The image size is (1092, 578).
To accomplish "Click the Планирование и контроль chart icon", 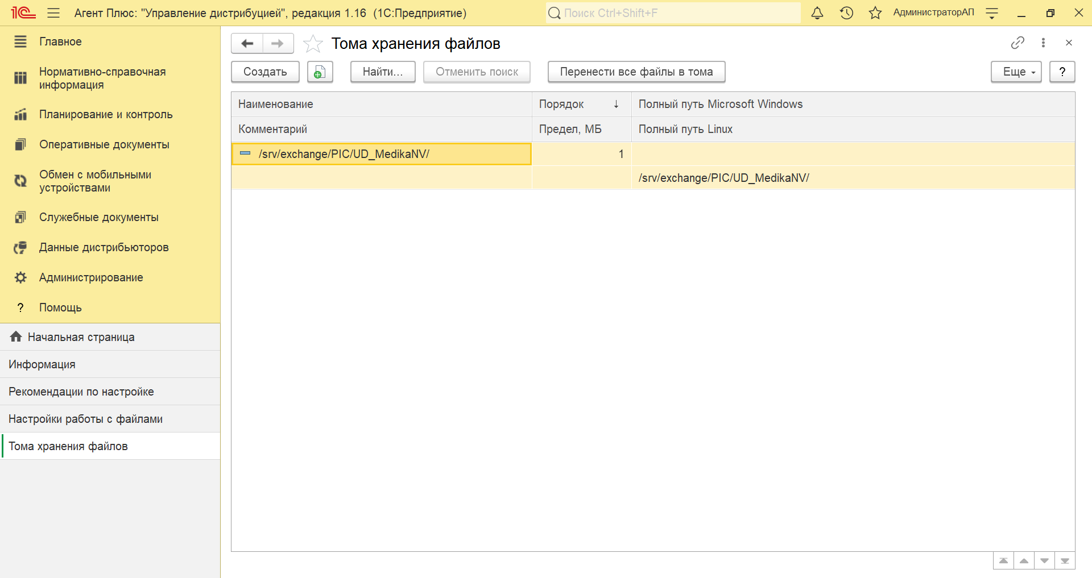I will pos(20,114).
